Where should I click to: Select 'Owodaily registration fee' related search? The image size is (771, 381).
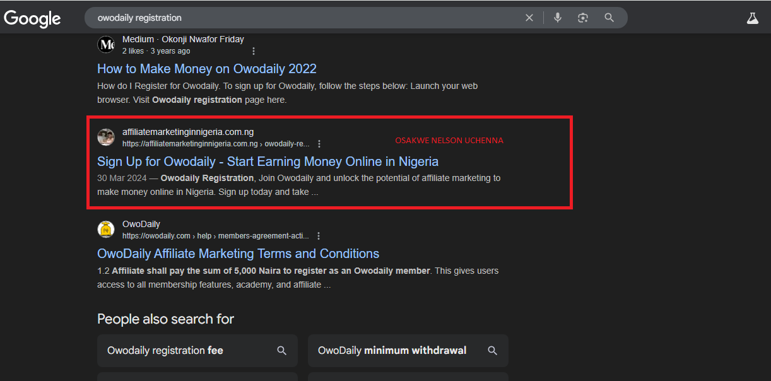point(197,351)
